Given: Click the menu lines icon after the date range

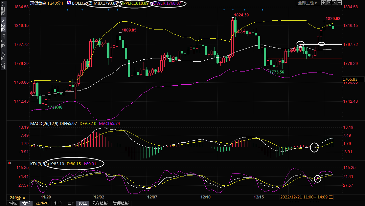Looking at the screenshot, I should pos(331,197).
